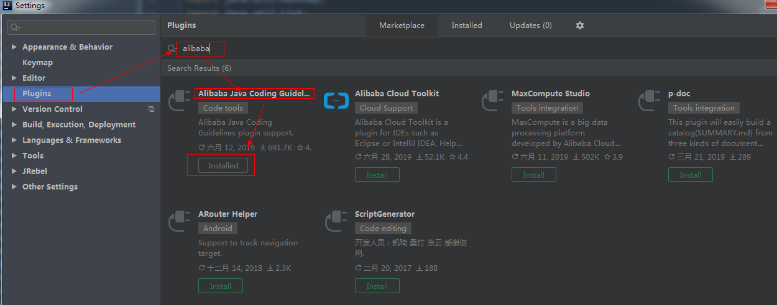The height and width of the screenshot is (305, 777).
Task: Switch to the Installed tab
Action: pos(467,25)
